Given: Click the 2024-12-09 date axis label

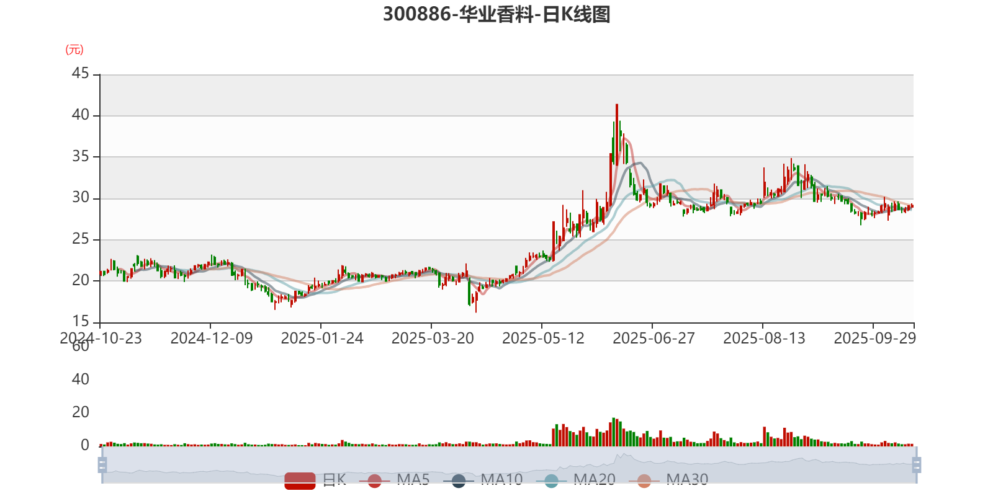Looking at the screenshot, I should click(212, 338).
